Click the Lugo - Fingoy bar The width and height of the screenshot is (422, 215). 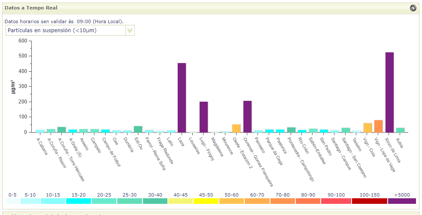(203, 117)
